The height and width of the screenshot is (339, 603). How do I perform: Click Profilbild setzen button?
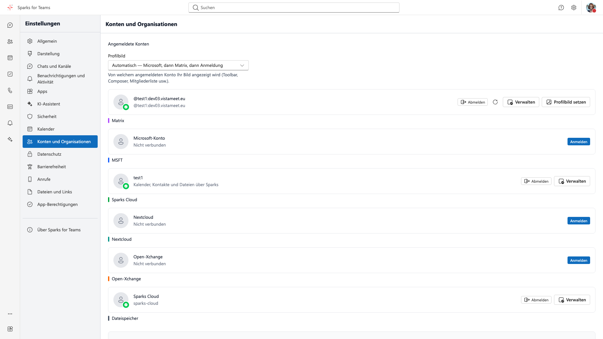pyautogui.click(x=566, y=102)
